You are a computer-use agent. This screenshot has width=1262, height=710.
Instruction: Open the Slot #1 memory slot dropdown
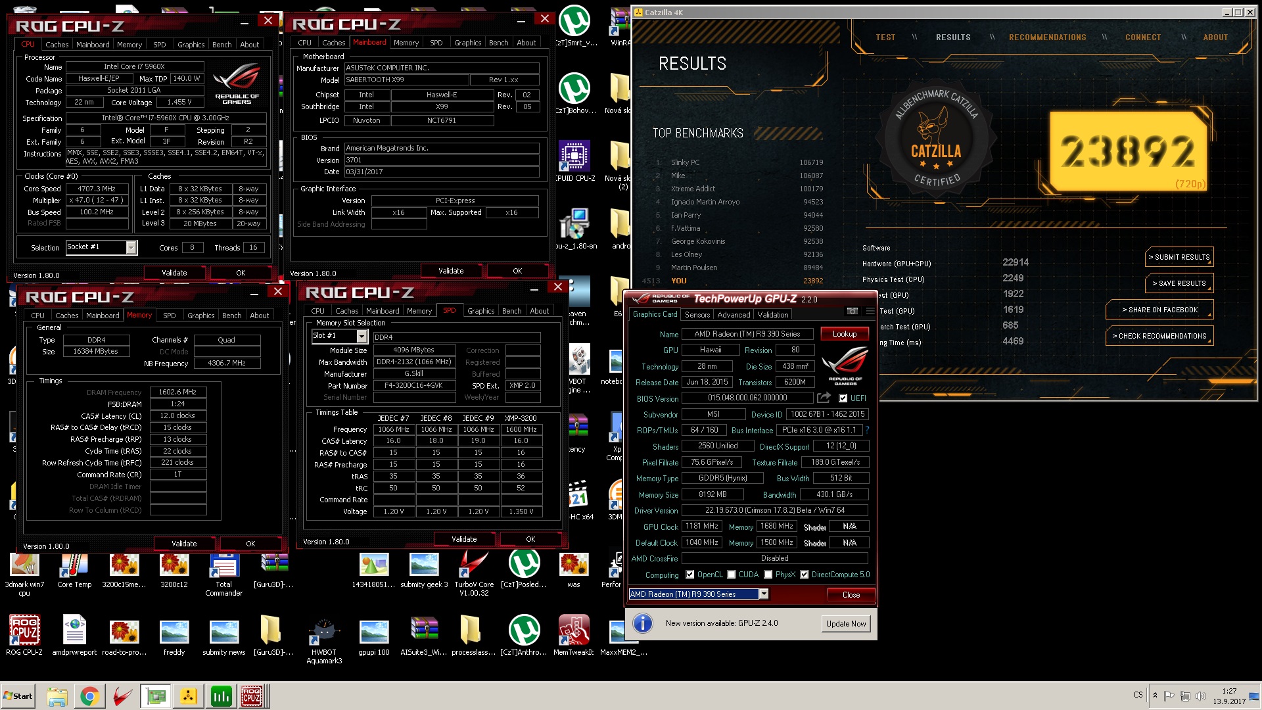[x=362, y=336]
